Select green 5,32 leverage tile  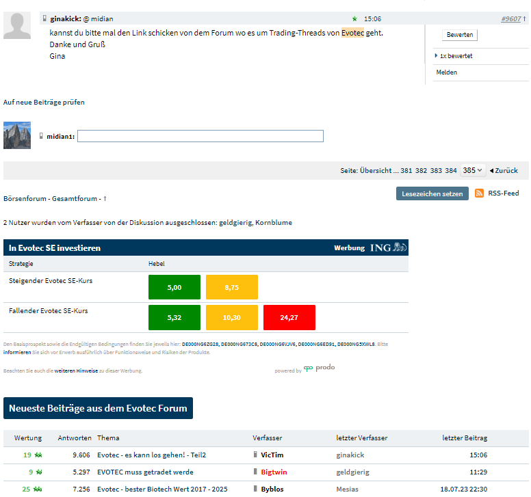coord(174,317)
